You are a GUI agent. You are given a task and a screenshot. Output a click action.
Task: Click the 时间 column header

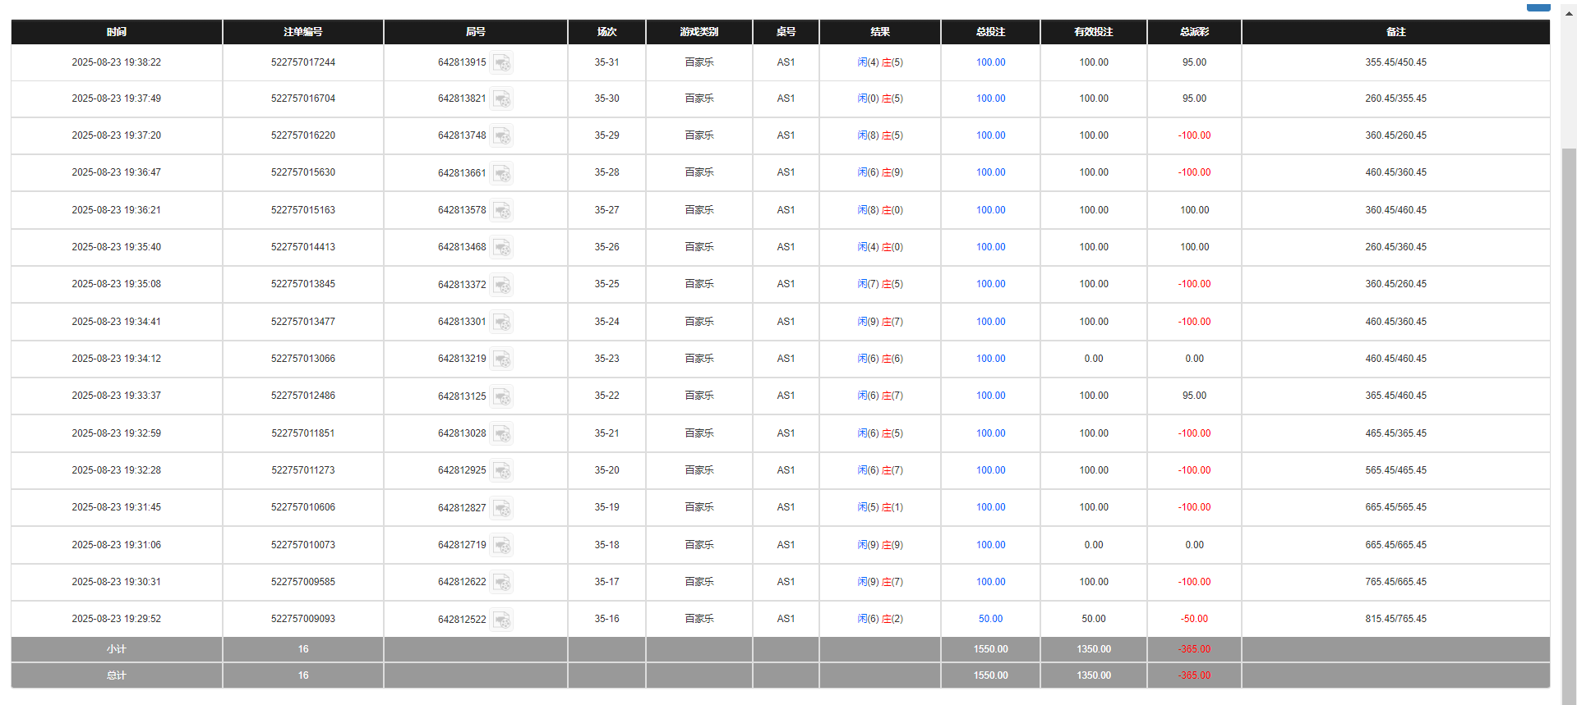point(117,32)
